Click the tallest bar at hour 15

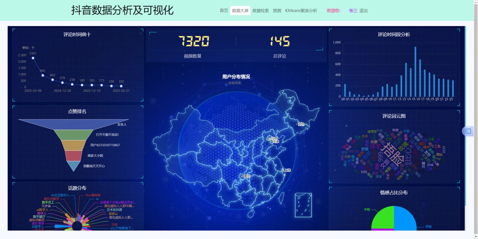(415, 72)
